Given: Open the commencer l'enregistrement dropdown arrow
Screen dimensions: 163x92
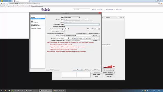Looking at the screenshot, I should click(x=114, y=72).
